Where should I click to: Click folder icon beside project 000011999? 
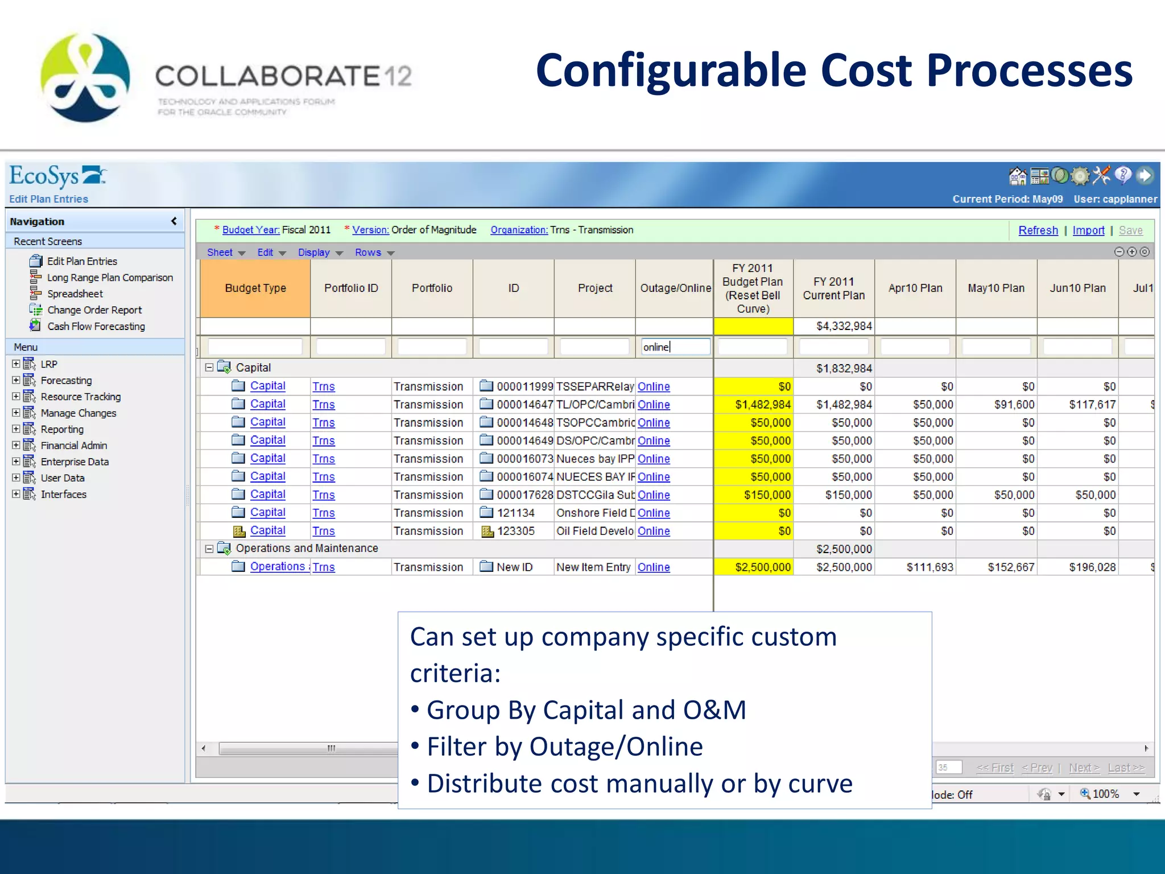pyautogui.click(x=486, y=386)
